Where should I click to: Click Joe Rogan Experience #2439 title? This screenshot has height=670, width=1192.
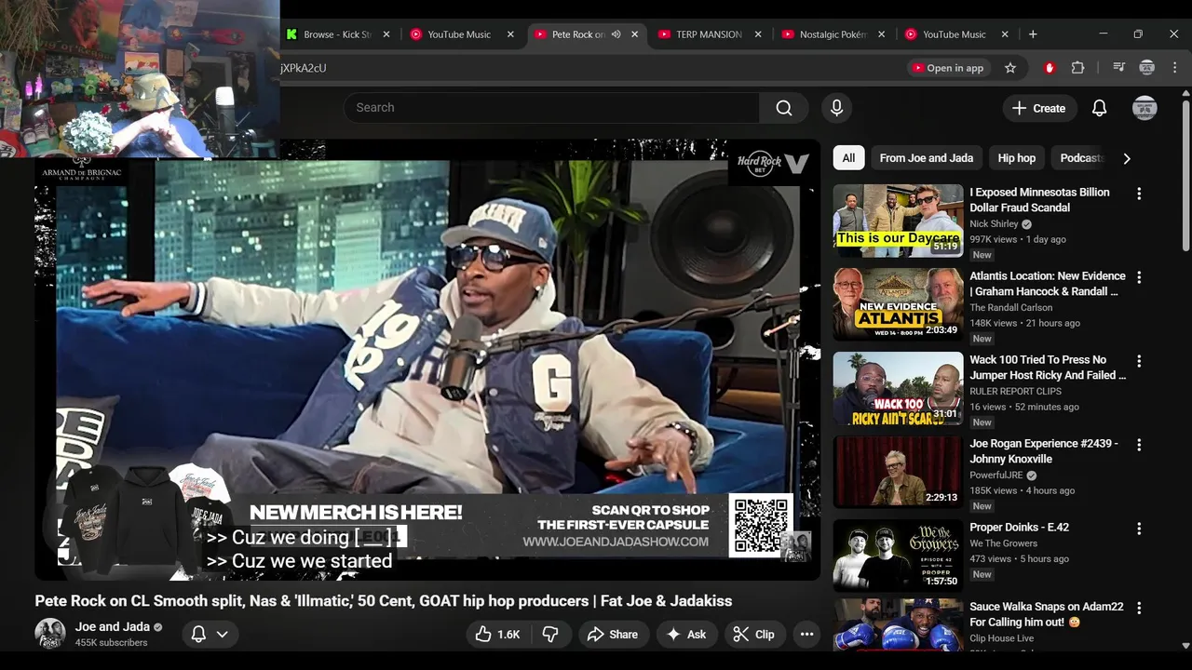[x=1044, y=451]
